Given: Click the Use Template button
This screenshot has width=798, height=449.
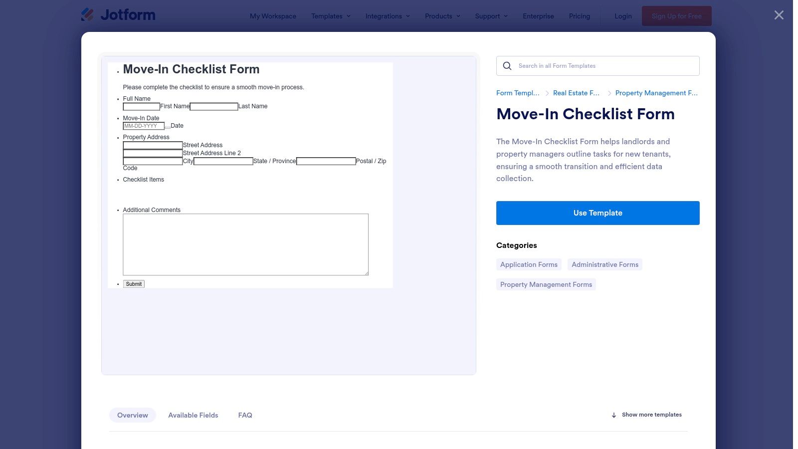Looking at the screenshot, I should coord(598,213).
